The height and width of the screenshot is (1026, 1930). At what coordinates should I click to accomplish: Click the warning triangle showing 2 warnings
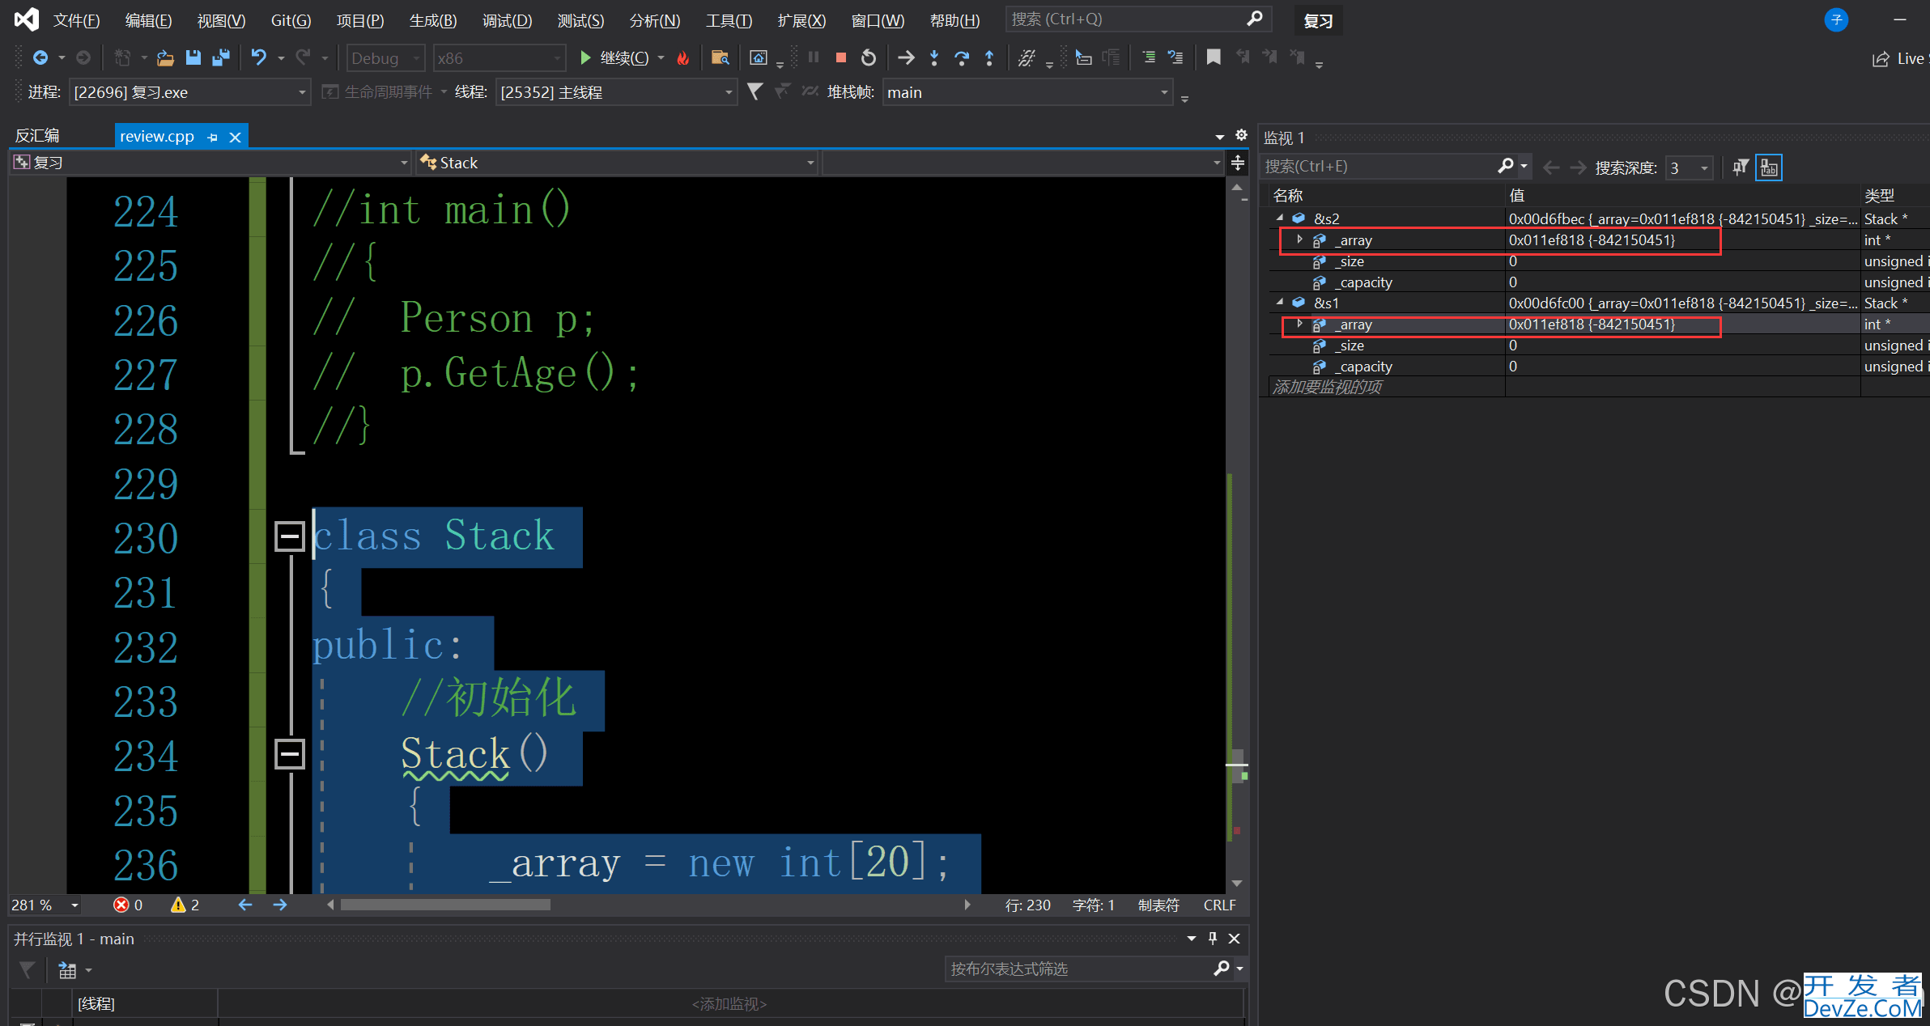click(x=178, y=905)
